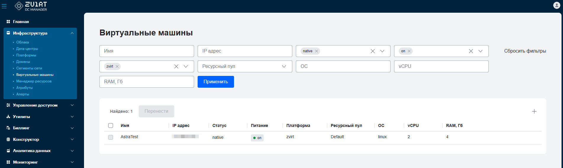
Task: Focus the Имя filter input
Action: click(x=147, y=51)
